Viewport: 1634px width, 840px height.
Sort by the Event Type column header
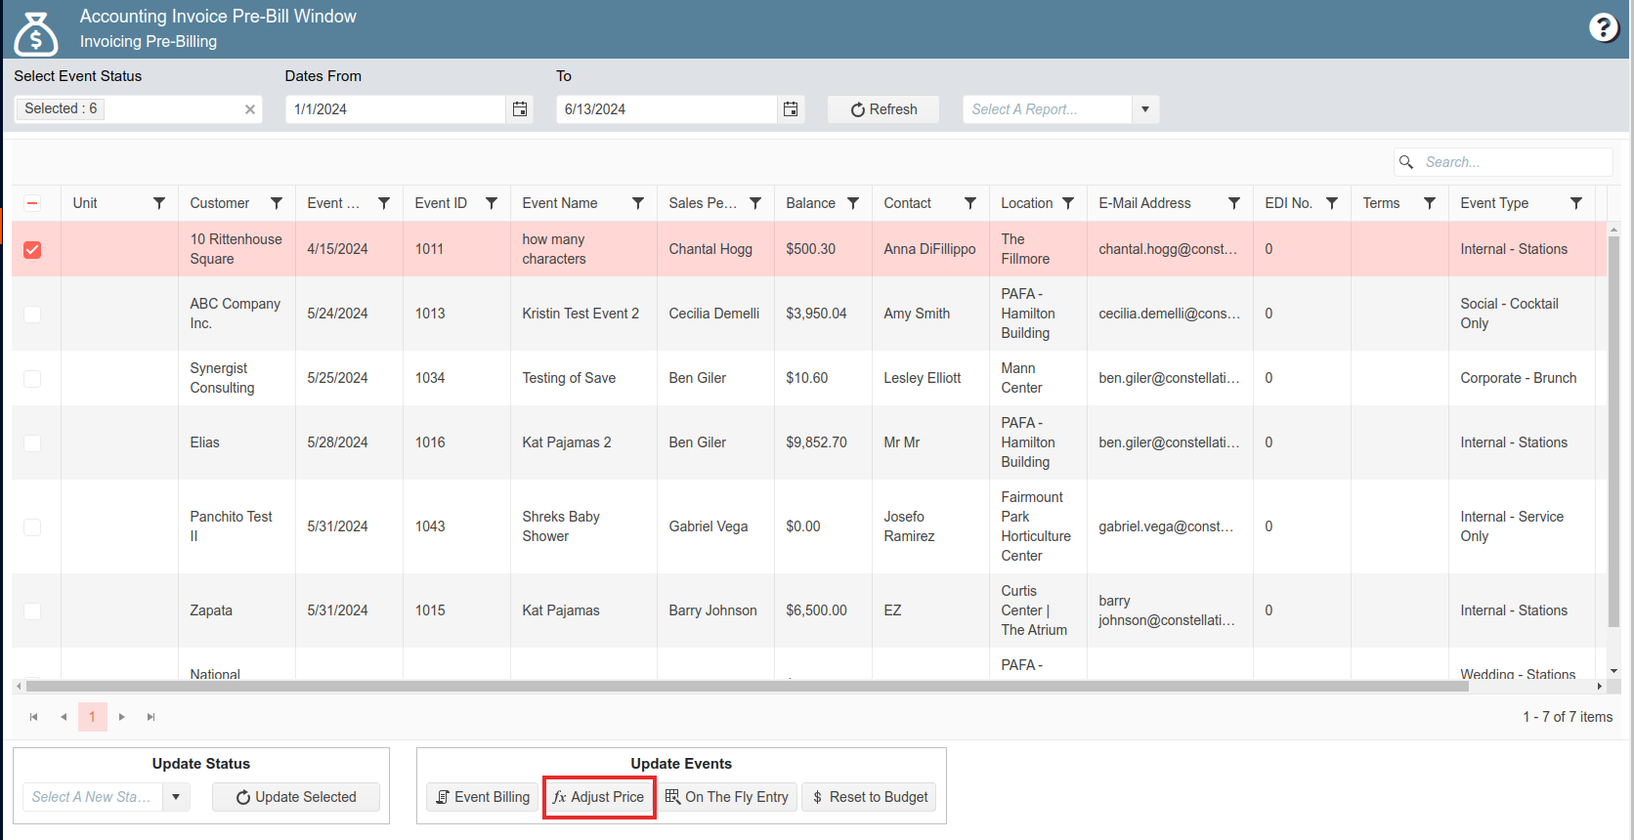click(1494, 203)
